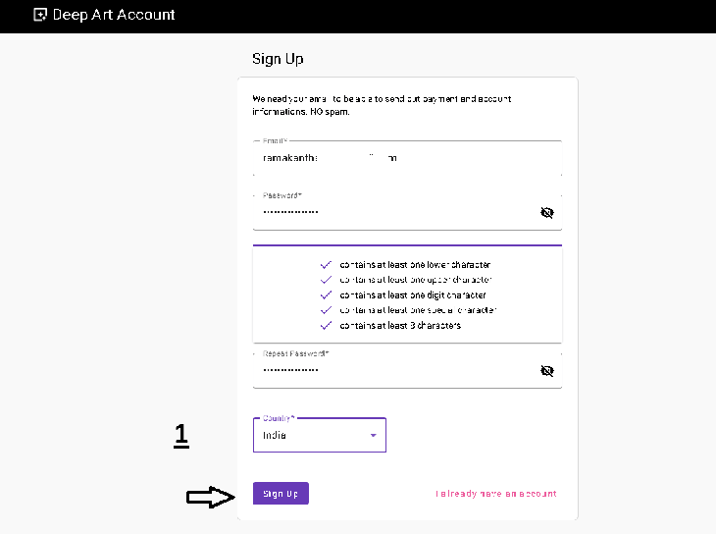
Task: Show the Password field contents via eye icon
Action: pos(547,212)
